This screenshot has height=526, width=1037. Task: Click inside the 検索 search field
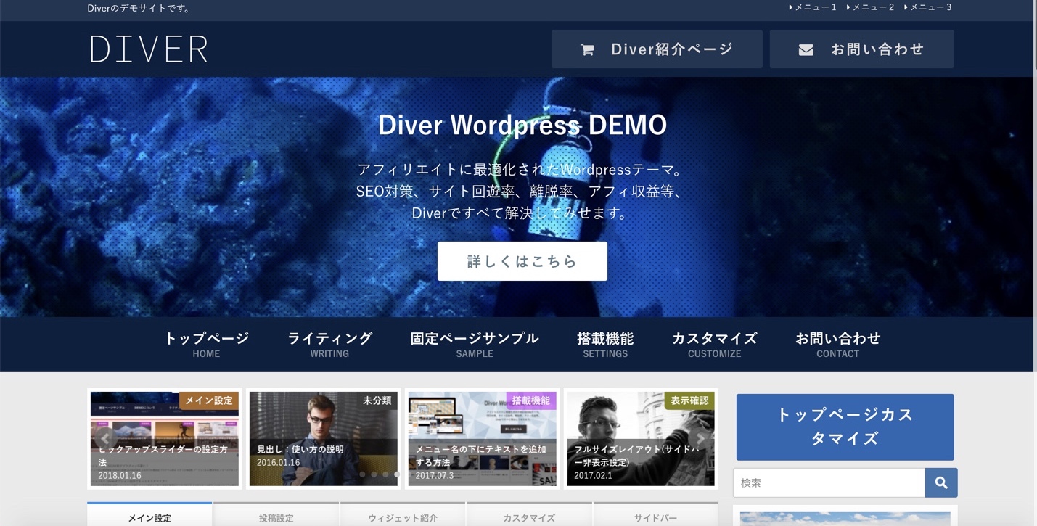click(x=827, y=482)
